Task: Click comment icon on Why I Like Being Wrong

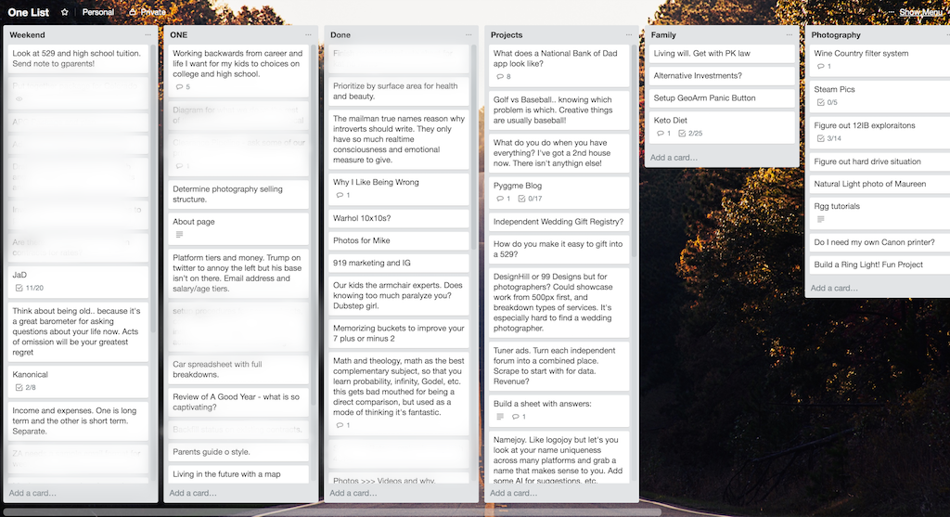Action: [x=339, y=196]
